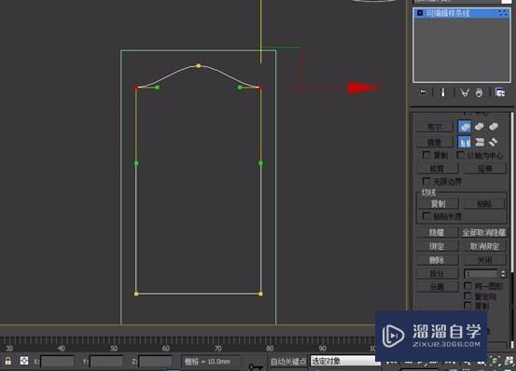The width and height of the screenshot is (516, 371).
Task: Select the Boolean intersection icon
Action: click(494, 127)
